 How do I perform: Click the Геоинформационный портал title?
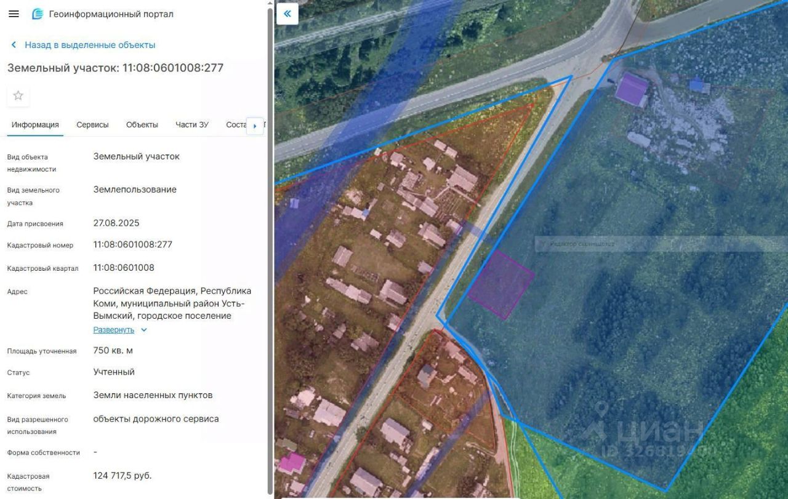[x=111, y=14]
